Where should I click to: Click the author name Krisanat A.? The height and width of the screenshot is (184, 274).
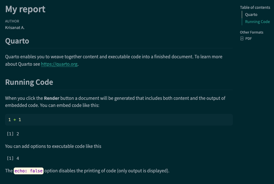pyautogui.click(x=15, y=28)
